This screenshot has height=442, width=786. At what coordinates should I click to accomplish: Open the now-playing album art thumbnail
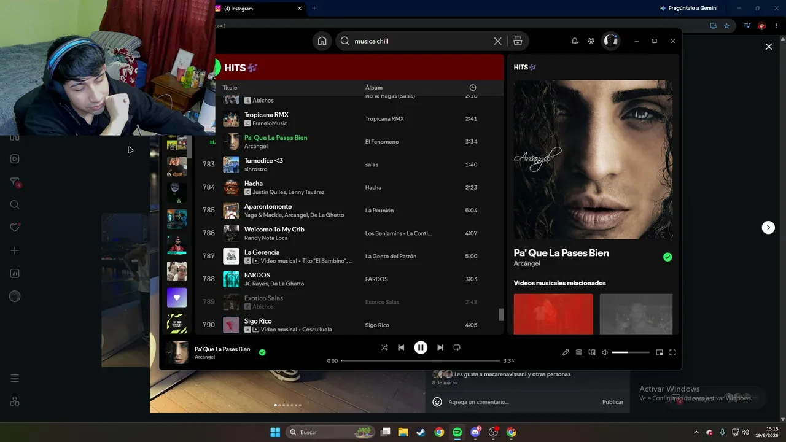click(x=177, y=352)
